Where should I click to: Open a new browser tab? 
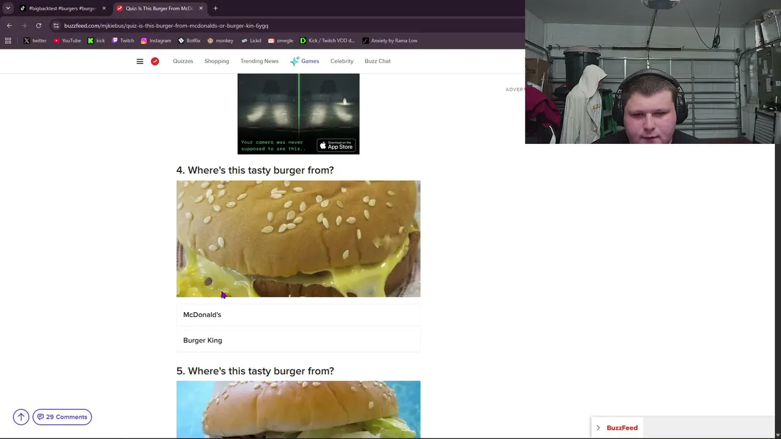pos(215,9)
